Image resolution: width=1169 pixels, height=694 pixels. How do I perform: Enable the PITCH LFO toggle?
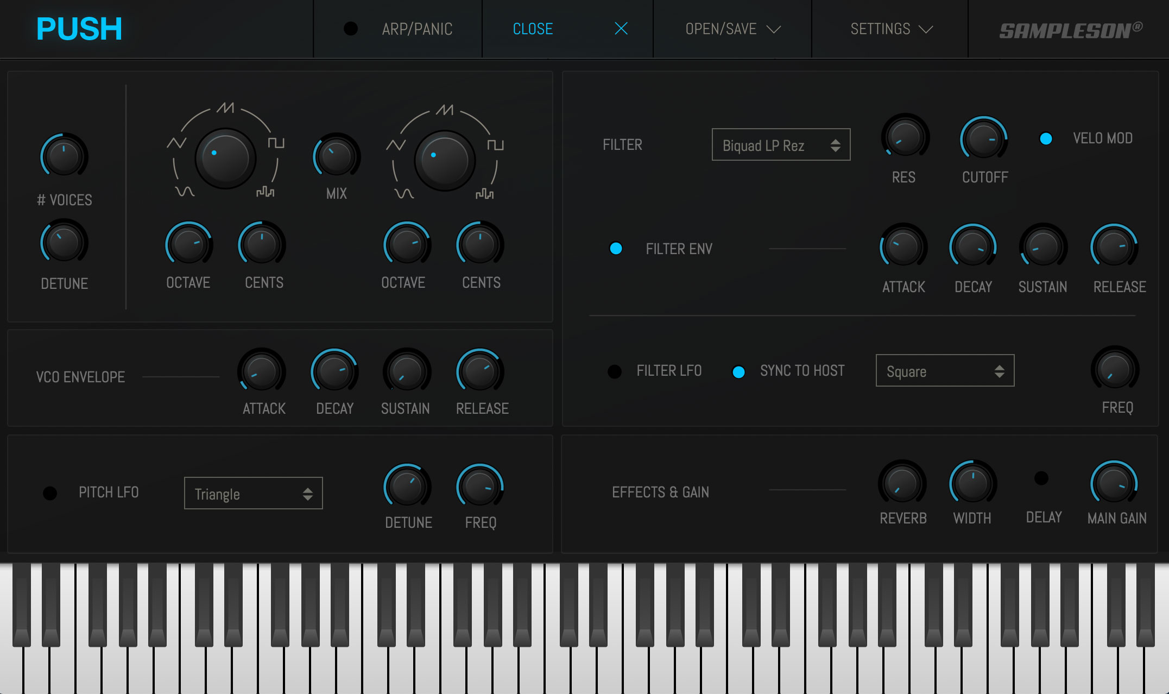50,493
